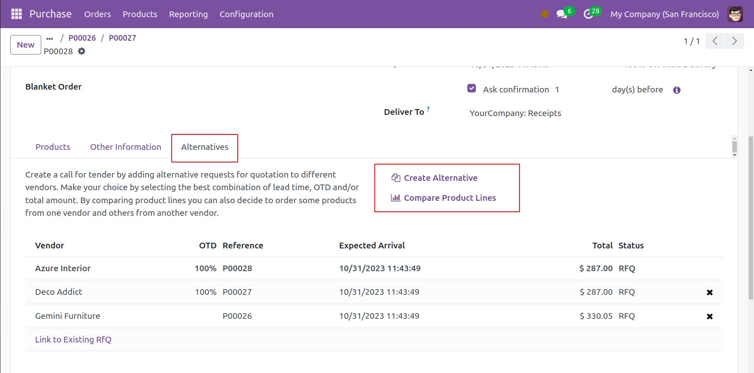The height and width of the screenshot is (373, 754).
Task: Click the help question mark by Deliver To
Action: point(428,109)
